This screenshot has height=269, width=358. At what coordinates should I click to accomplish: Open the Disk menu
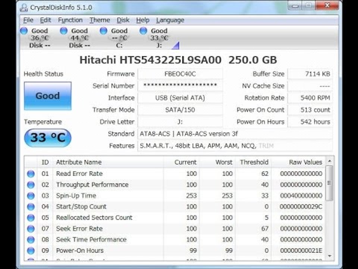point(123,20)
